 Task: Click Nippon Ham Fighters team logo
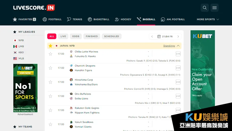tap(71, 112)
